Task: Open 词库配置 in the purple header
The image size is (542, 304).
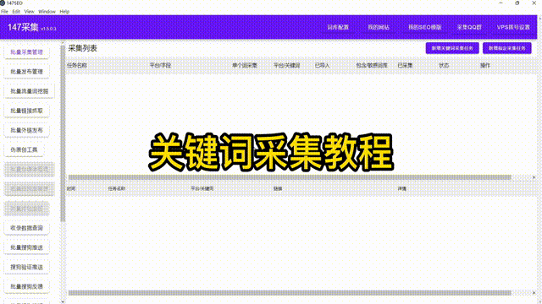Action: tap(338, 27)
